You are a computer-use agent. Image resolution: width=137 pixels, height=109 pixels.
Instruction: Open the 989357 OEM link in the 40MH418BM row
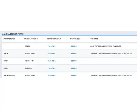[74, 53]
